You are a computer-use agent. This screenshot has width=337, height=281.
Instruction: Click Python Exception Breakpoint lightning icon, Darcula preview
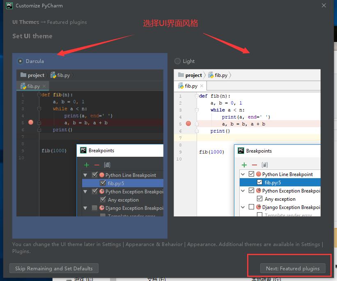coord(102,191)
